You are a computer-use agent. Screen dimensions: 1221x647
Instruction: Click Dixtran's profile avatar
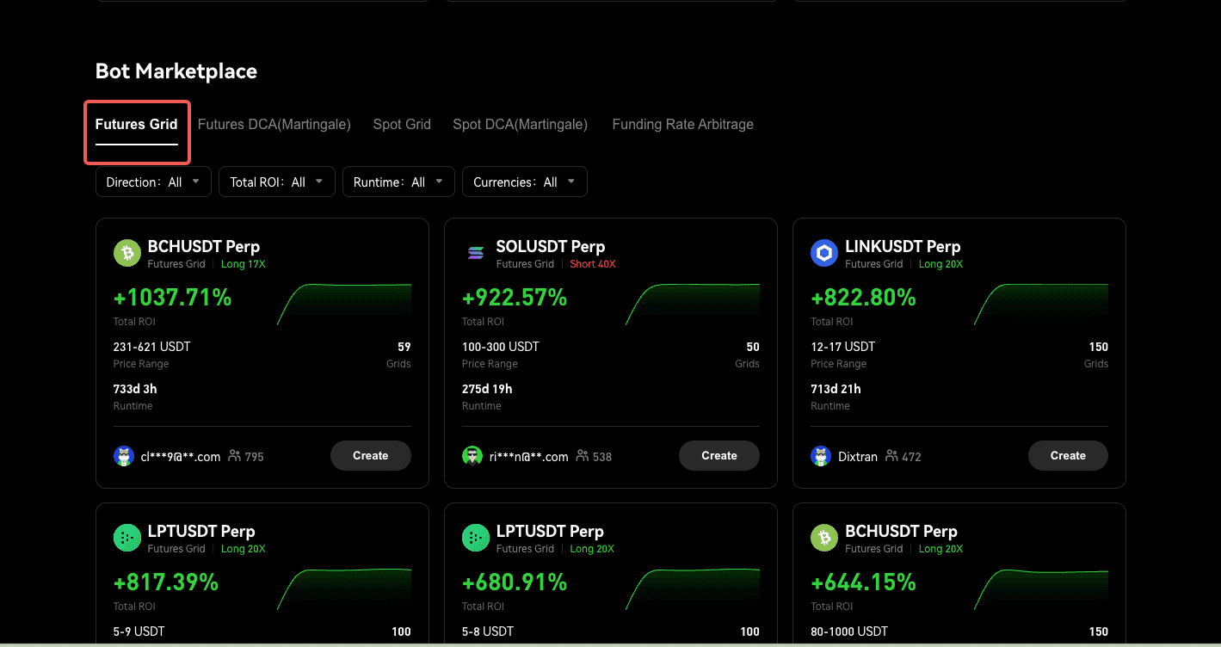(821, 456)
